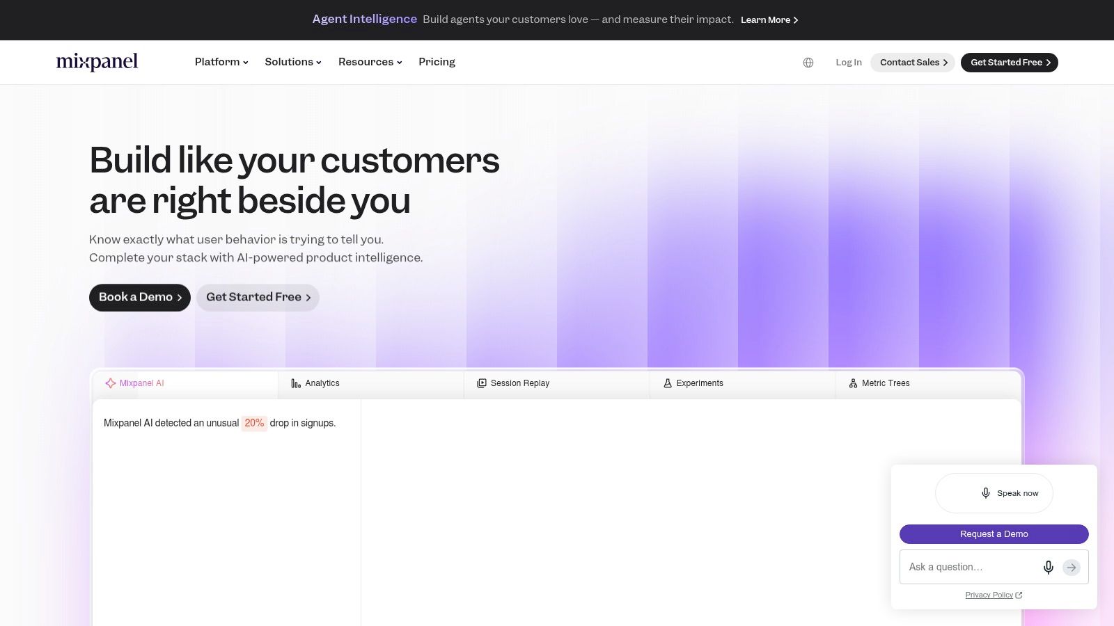Image resolution: width=1114 pixels, height=626 pixels.
Task: Click the Log In link
Action: pyautogui.click(x=849, y=63)
